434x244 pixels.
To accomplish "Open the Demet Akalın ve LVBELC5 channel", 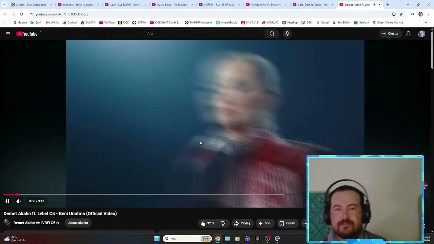I will coord(34,223).
